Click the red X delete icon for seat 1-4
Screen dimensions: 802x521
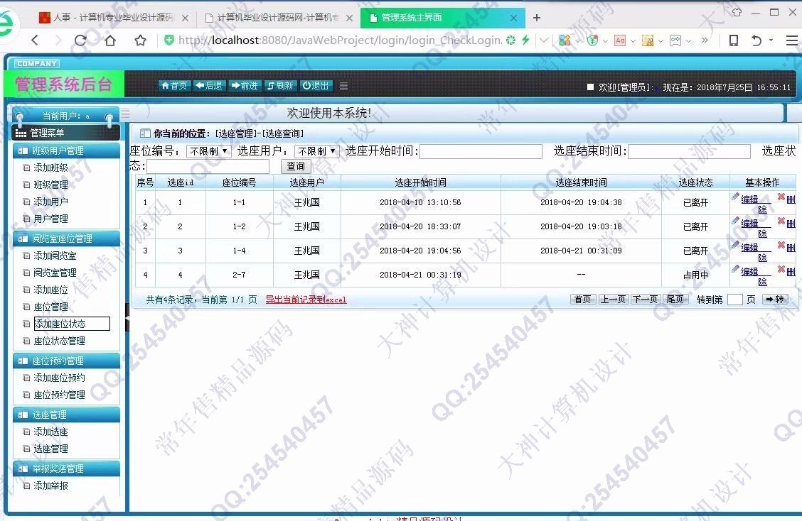[x=781, y=246]
